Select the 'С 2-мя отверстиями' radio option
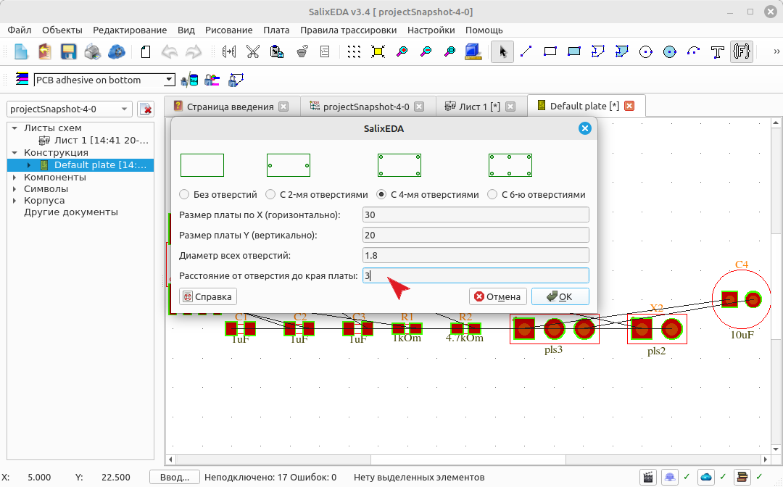This screenshot has width=783, height=487. point(270,194)
